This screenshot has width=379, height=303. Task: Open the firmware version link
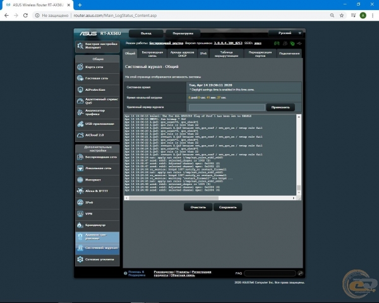[x=228, y=43]
